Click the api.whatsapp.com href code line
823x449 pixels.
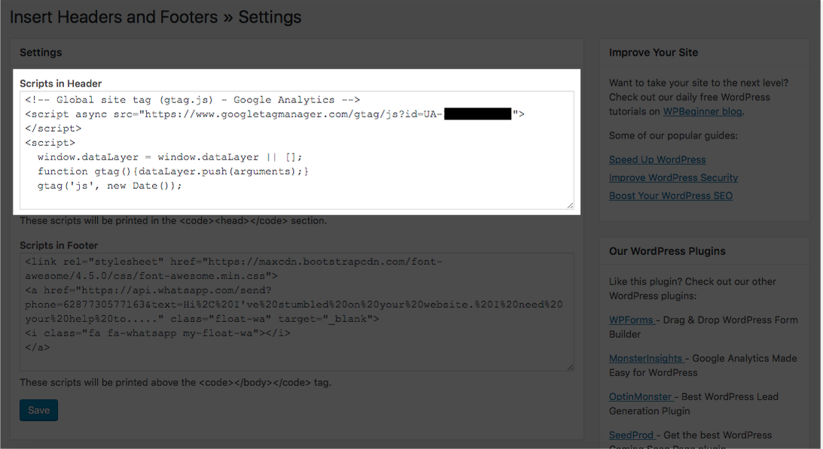coord(148,290)
